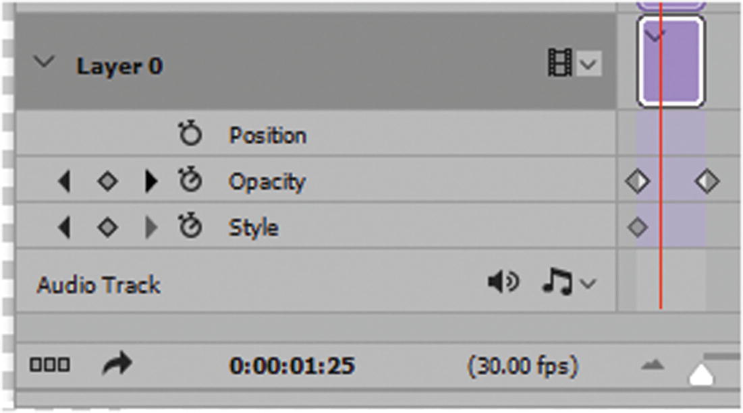Go to previous Style keyframe
Viewport: 743px width, 413px height.
[65, 228]
